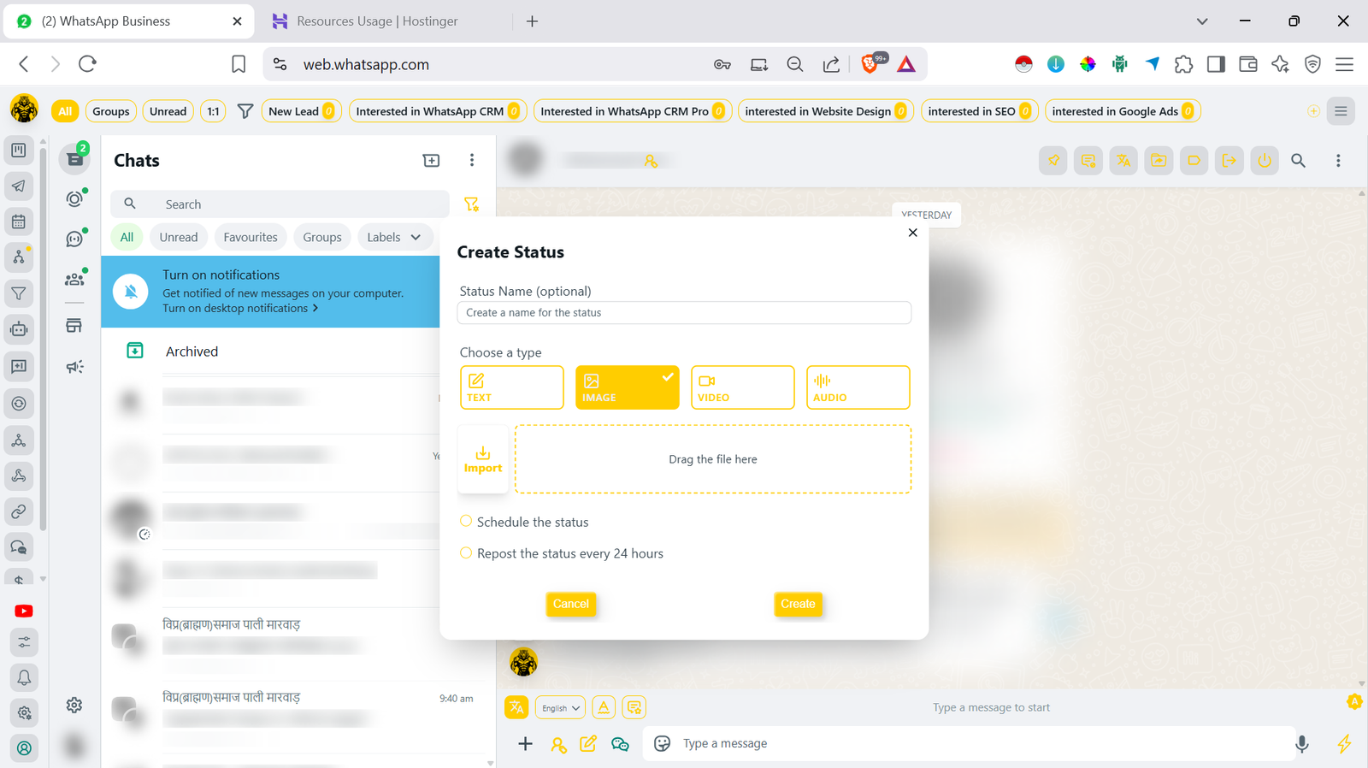Viewport: 1368px width, 768px height.
Task: Select the Interested in WhatsApp CRM label tab
Action: click(437, 111)
